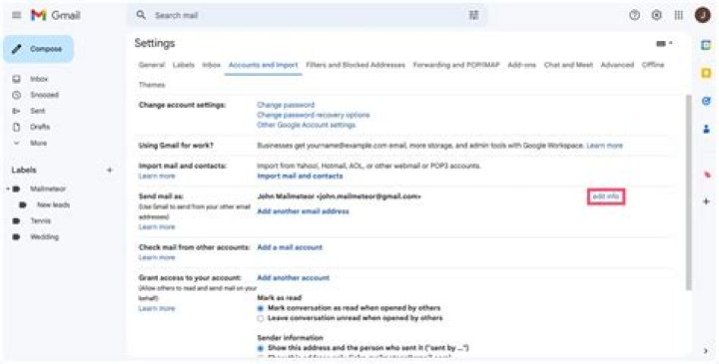This screenshot has width=719, height=364.
Task: Open the Support help icon
Action: pyautogui.click(x=635, y=15)
